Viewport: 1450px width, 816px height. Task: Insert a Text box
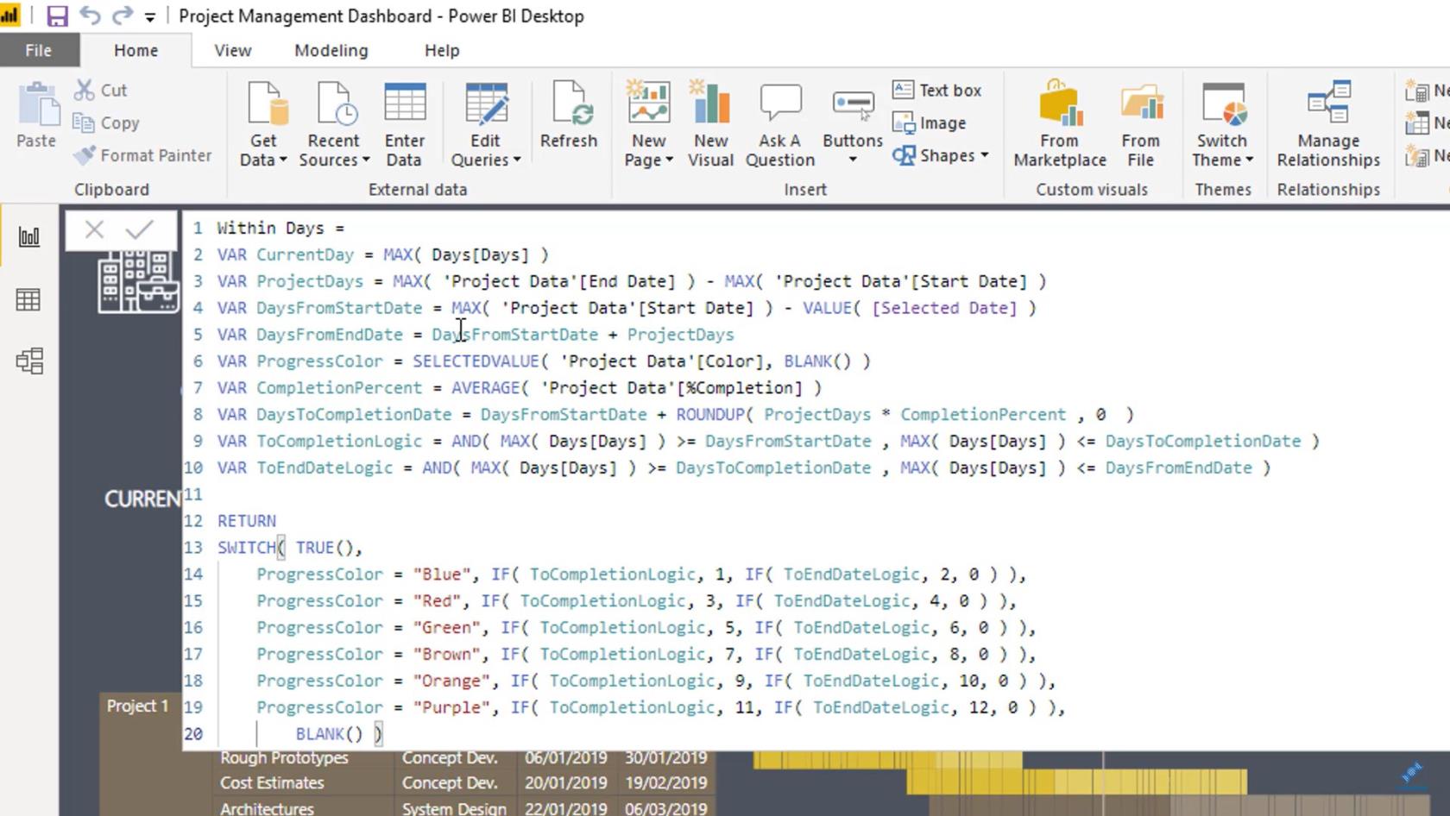[937, 90]
